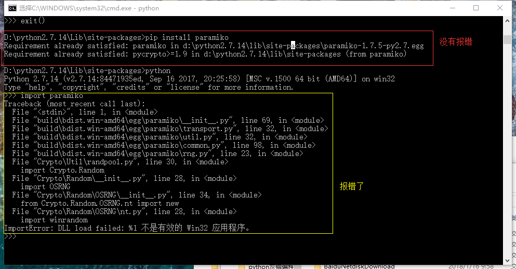Click the highlighted selection block in site-packages
The height and width of the screenshot is (269, 516).
[293, 46]
